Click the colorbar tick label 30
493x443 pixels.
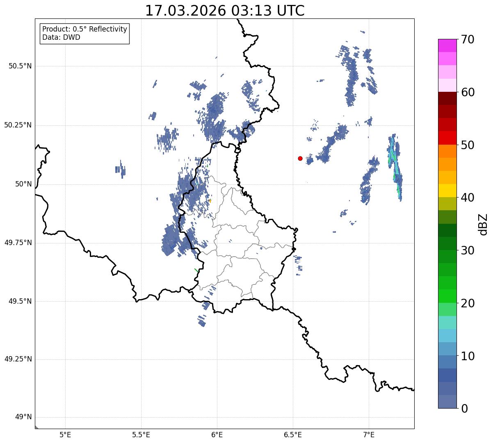pos(468,250)
